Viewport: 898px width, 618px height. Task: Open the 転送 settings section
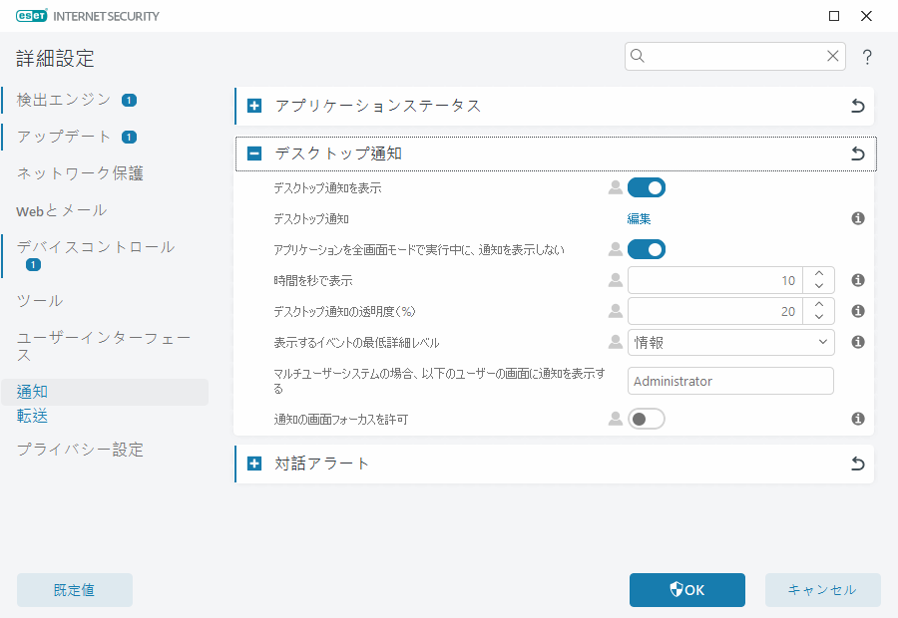click(30, 416)
